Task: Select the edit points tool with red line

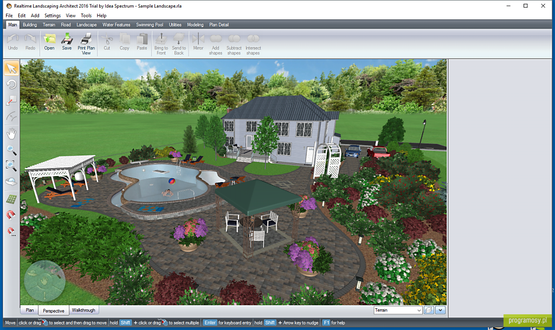Action: [x=11, y=101]
